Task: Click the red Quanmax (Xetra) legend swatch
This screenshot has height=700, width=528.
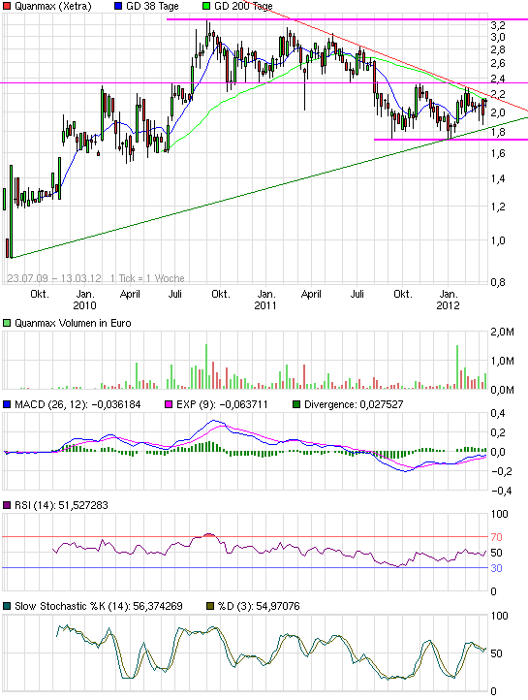Action: [x=7, y=6]
